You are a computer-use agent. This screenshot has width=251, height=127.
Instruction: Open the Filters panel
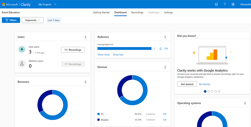tap(11, 20)
